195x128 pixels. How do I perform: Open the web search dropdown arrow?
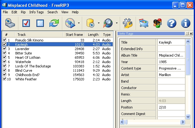pyautogui.click(x=117, y=23)
